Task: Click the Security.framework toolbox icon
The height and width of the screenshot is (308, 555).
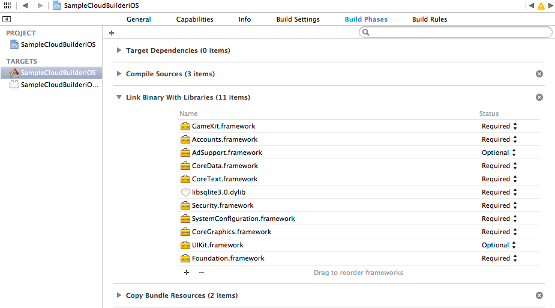Action: tap(185, 205)
